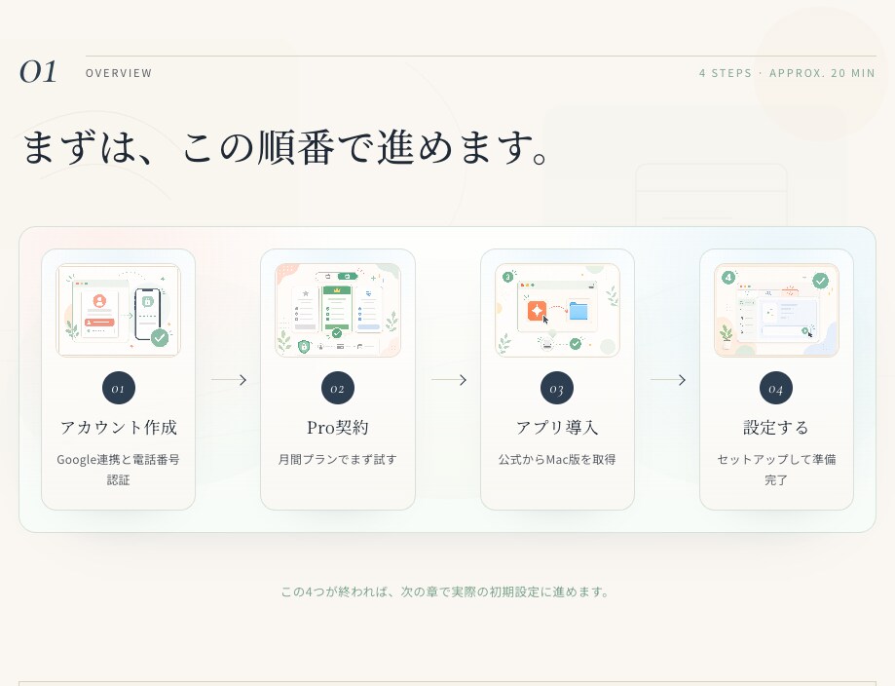The height and width of the screenshot is (686, 895).
Task: Click the セットアップして準備完了 description
Action: pyautogui.click(x=776, y=470)
